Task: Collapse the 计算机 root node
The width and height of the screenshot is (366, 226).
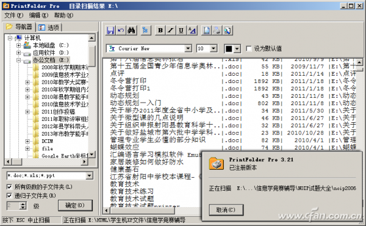Action: [10, 38]
